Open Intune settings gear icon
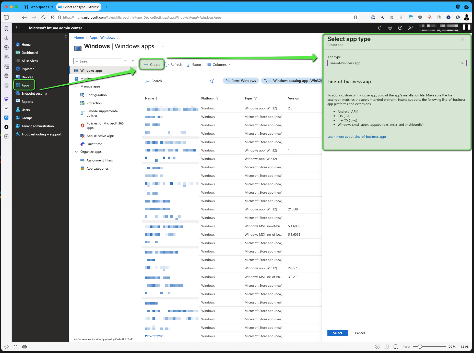Viewport: 474px width, 353px height. point(390,28)
